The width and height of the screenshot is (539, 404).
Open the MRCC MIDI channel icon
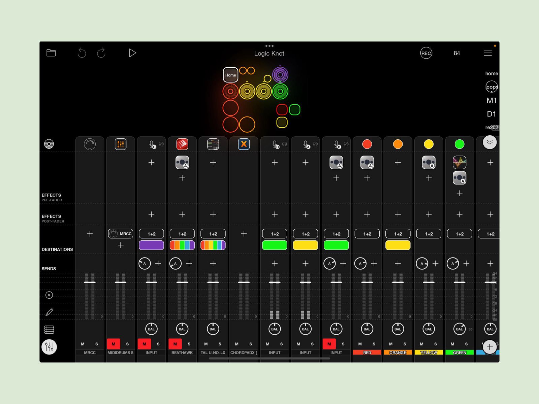tap(90, 144)
